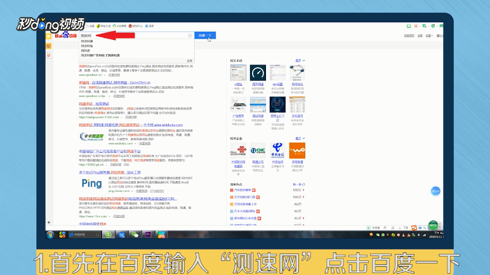Open the Baidu bookmark in favorites bar

click(x=149, y=26)
